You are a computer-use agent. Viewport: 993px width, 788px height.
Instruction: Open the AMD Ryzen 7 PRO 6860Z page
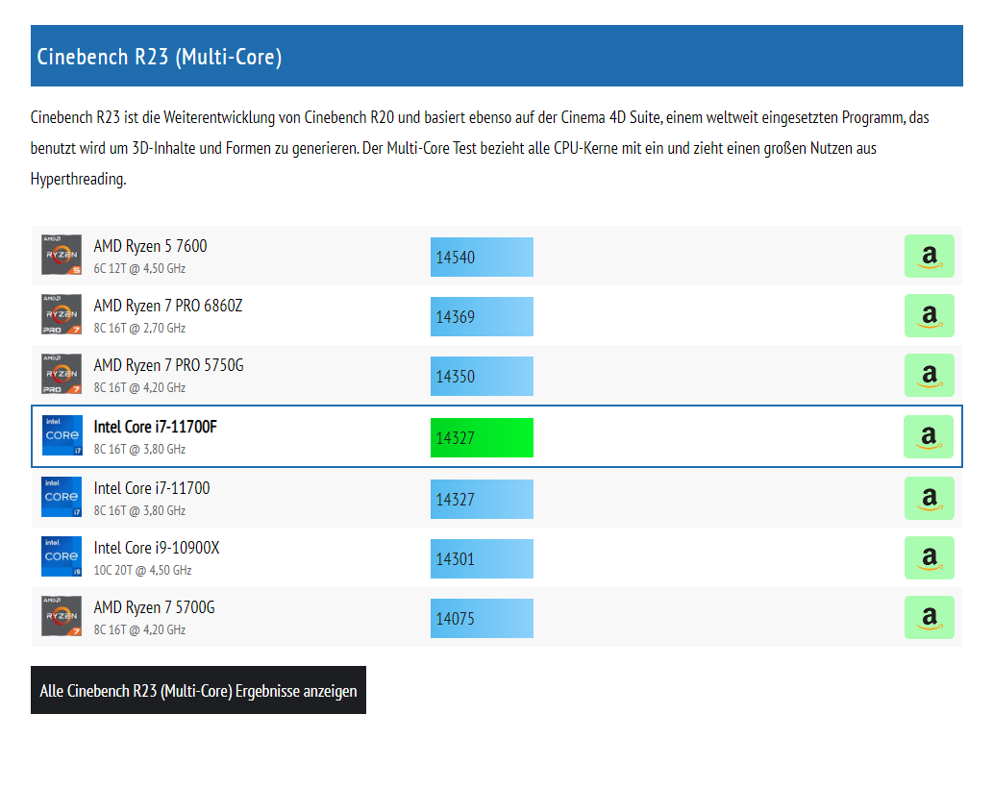(168, 306)
